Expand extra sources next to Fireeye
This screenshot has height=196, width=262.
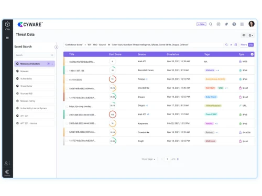pos(146,79)
